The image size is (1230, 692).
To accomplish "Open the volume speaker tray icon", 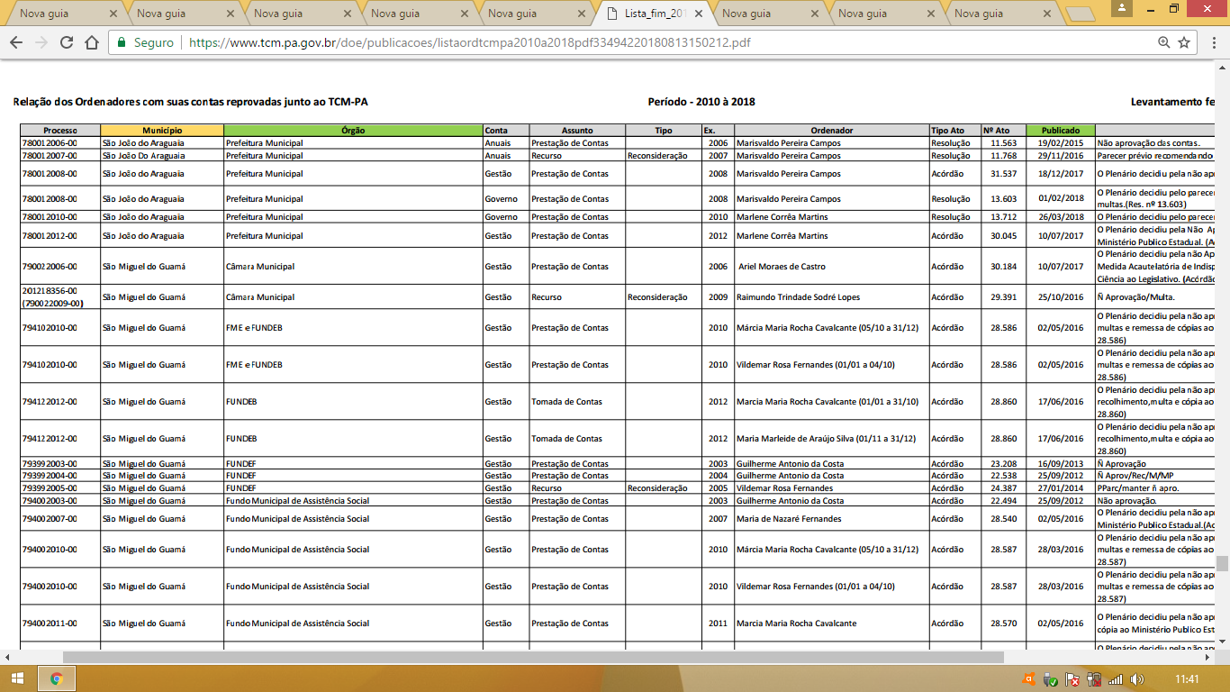I will 1137,678.
